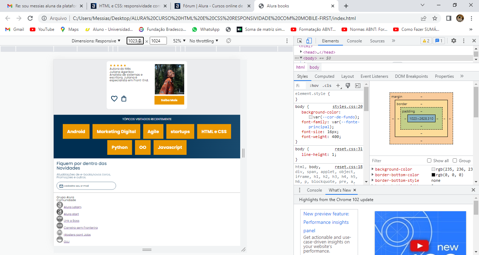Expand the border-bottom-color computed property
The image size is (479, 255).
(373, 175)
